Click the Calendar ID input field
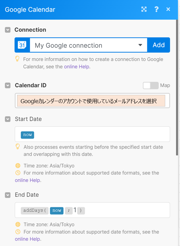The height and width of the screenshot is (246, 180). 93,101
